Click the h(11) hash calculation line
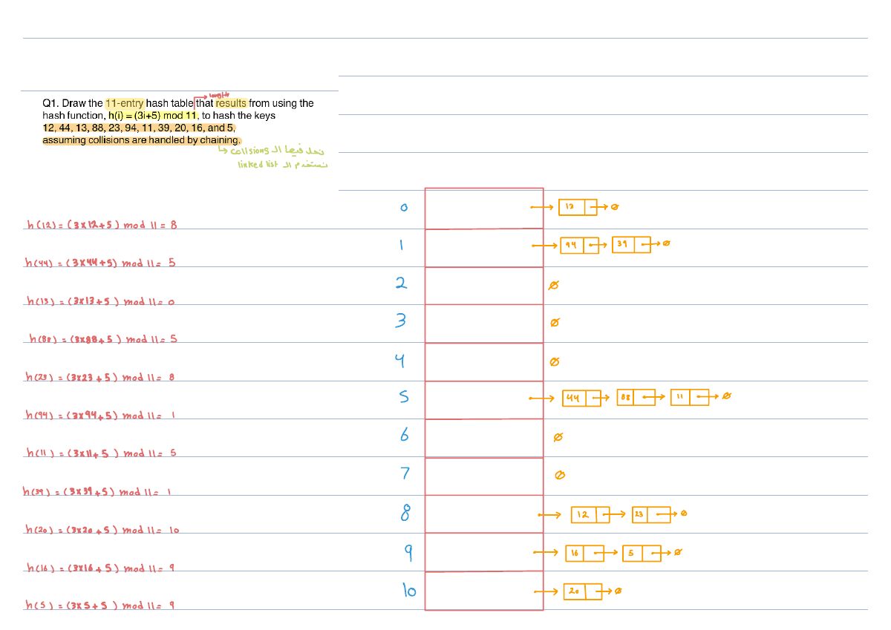 101,453
